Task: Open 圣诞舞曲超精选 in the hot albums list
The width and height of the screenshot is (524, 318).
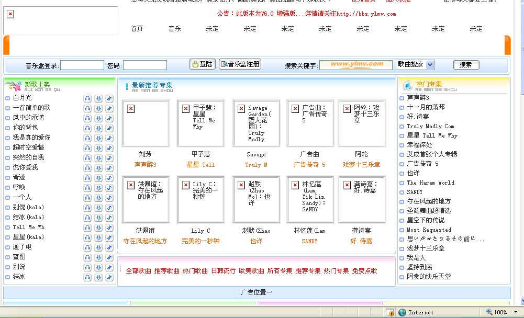Action: click(x=429, y=211)
